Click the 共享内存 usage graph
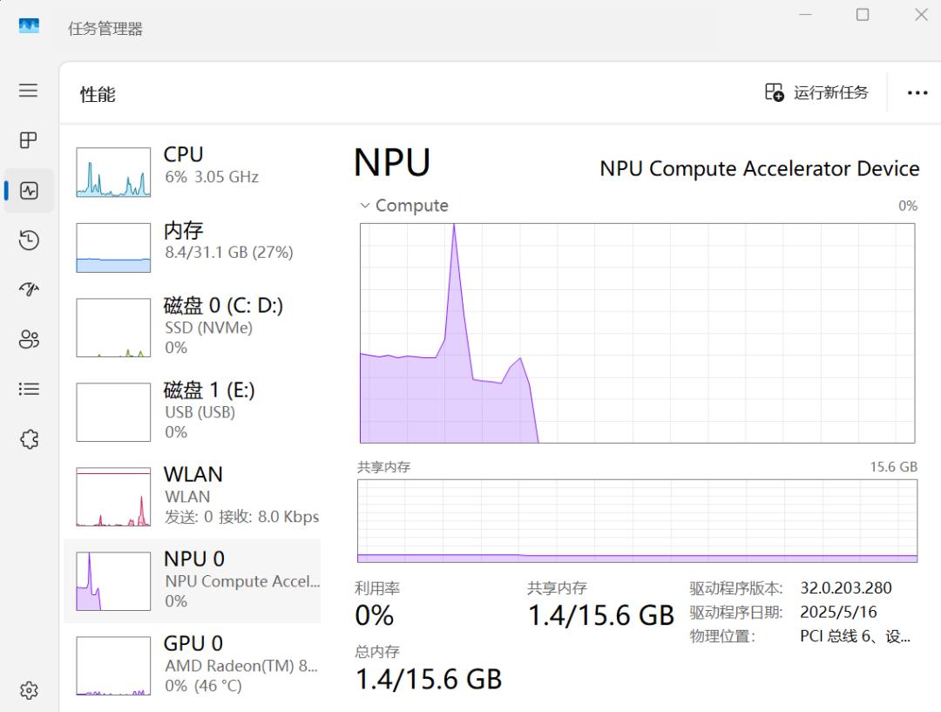Image resolution: width=941 pixels, height=712 pixels. tap(637, 521)
